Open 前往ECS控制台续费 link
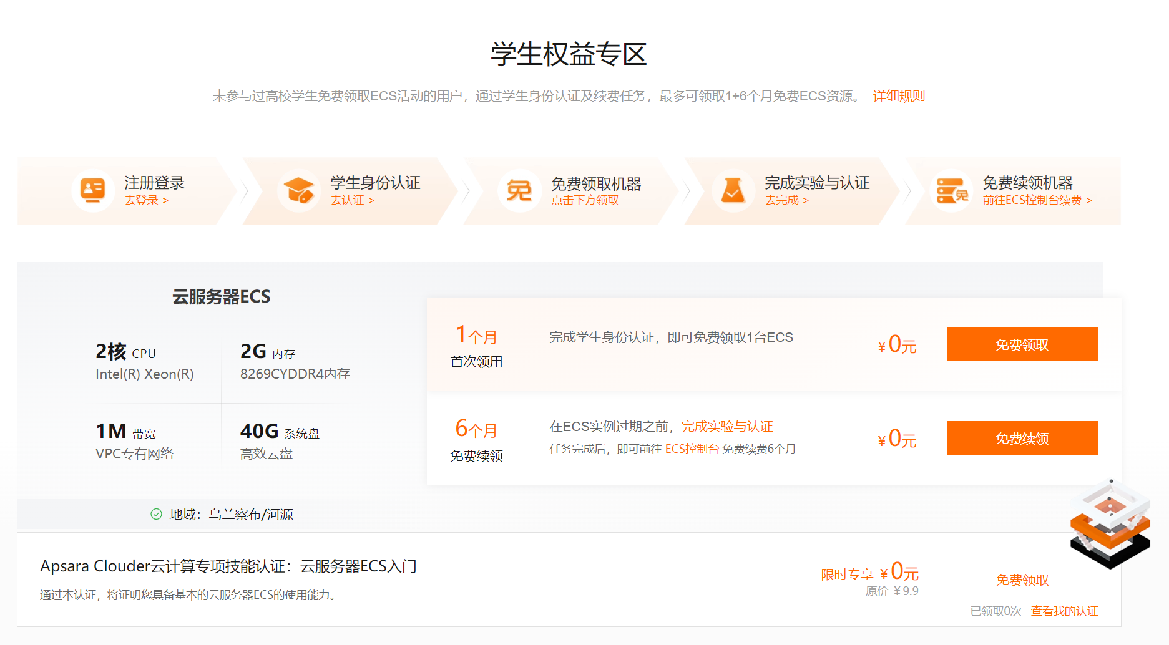 (1037, 200)
